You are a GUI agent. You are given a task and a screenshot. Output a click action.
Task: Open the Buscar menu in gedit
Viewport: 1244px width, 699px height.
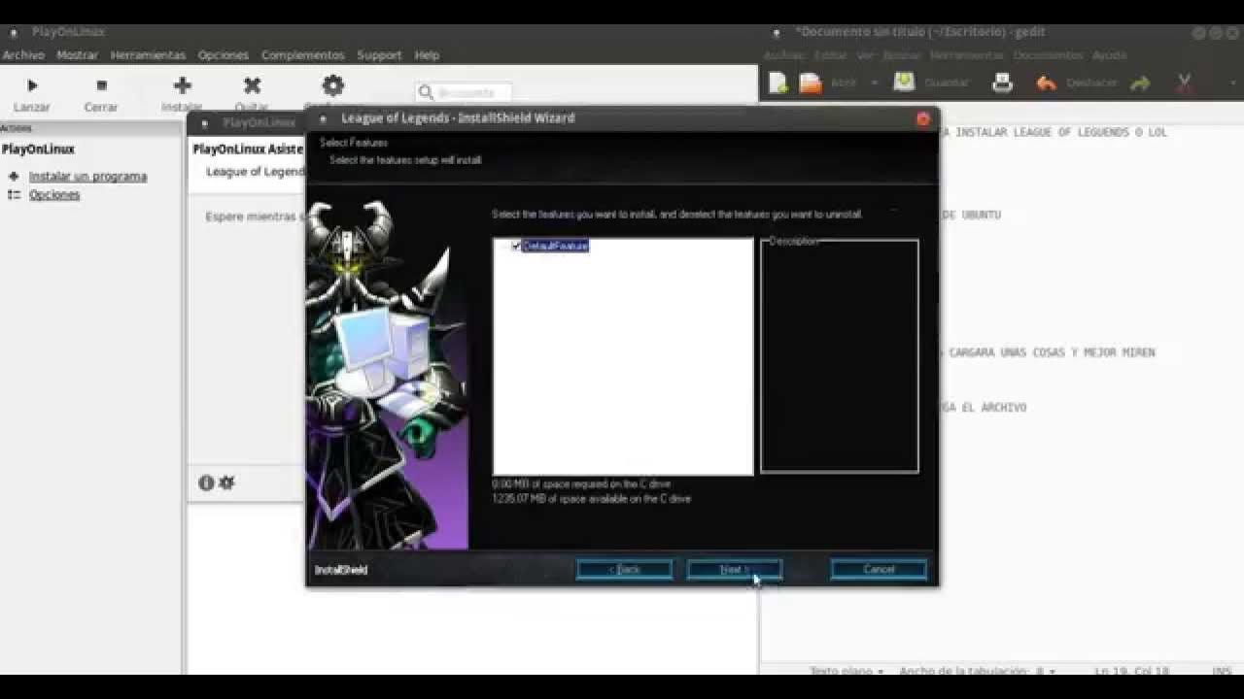point(902,55)
